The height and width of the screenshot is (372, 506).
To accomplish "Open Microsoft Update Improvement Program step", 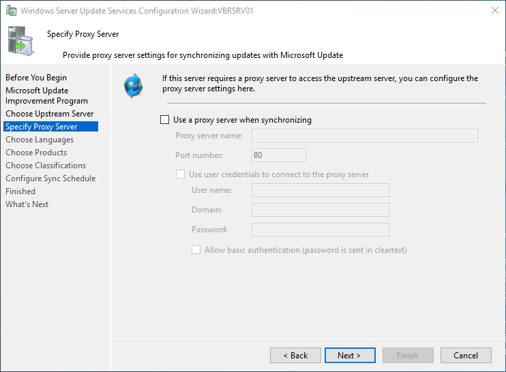I will (x=46, y=95).
